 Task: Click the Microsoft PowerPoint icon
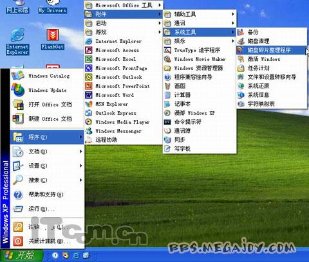pos(89,86)
